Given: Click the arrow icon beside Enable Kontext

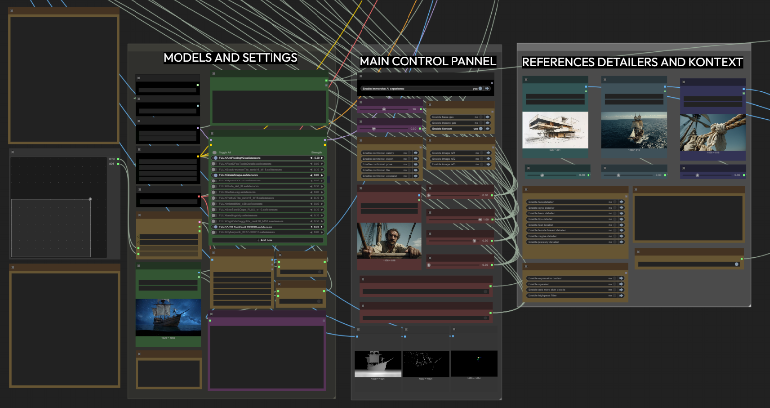Looking at the screenshot, I should tap(487, 129).
